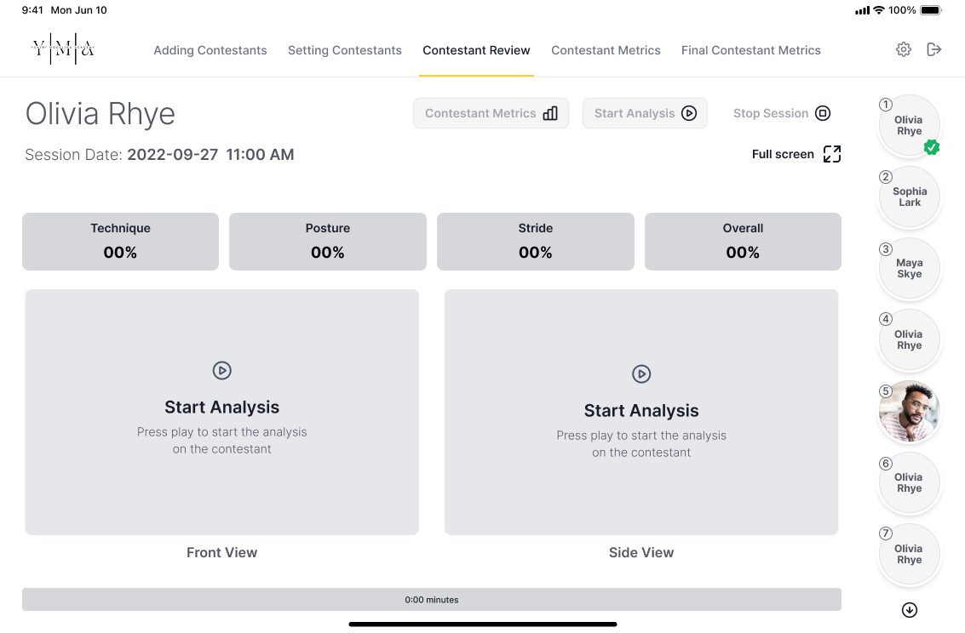965x633 pixels.
Task: Click the cellular signal icon
Action: (x=862, y=10)
